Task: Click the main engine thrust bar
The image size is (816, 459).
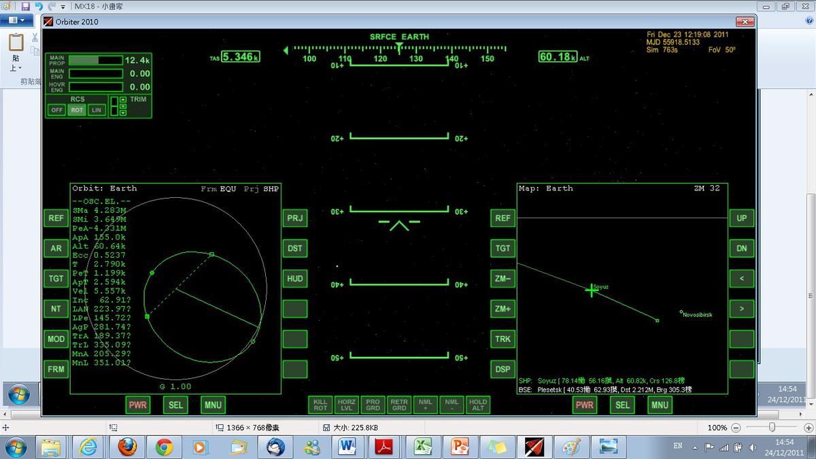Action: [96, 73]
